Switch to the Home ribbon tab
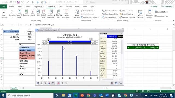175x98 pixels. coord(11,7)
